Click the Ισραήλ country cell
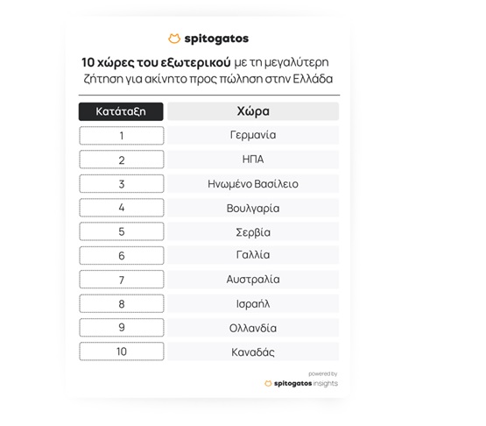Viewport: 486px width, 426px height. (253, 303)
